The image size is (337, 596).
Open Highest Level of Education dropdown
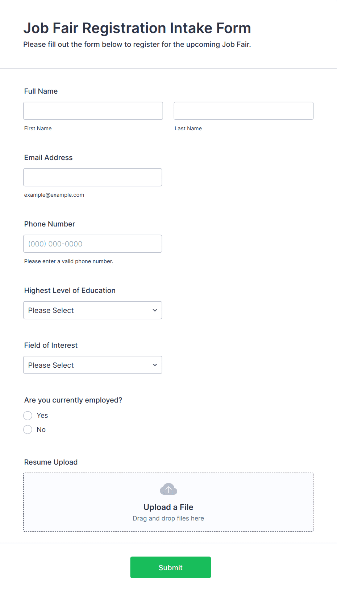93,310
